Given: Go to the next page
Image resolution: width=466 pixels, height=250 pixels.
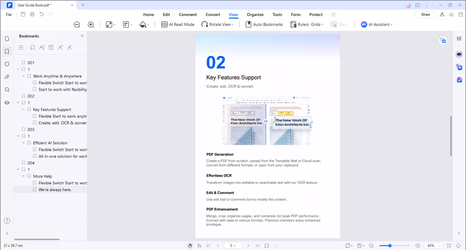Looking at the screenshot, I should point(248,246).
